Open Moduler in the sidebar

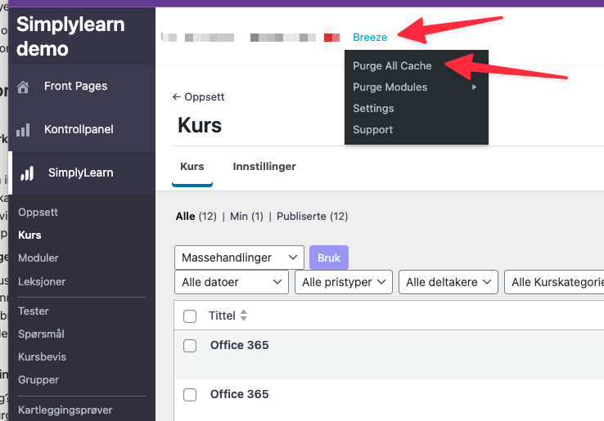(38, 258)
